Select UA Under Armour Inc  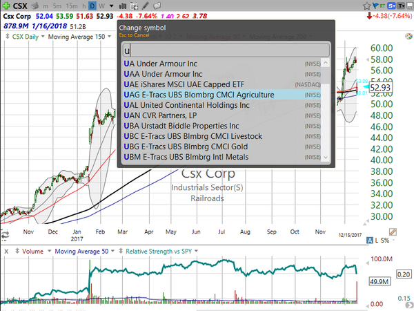click(x=221, y=64)
